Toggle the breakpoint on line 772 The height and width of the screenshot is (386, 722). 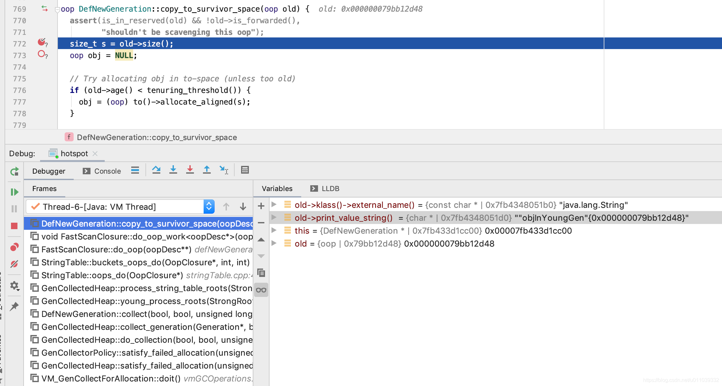coord(41,42)
